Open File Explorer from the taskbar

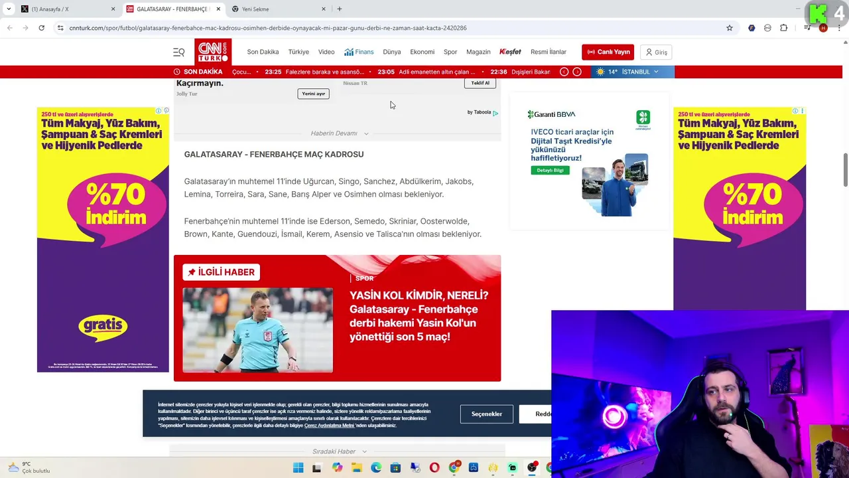357,467
